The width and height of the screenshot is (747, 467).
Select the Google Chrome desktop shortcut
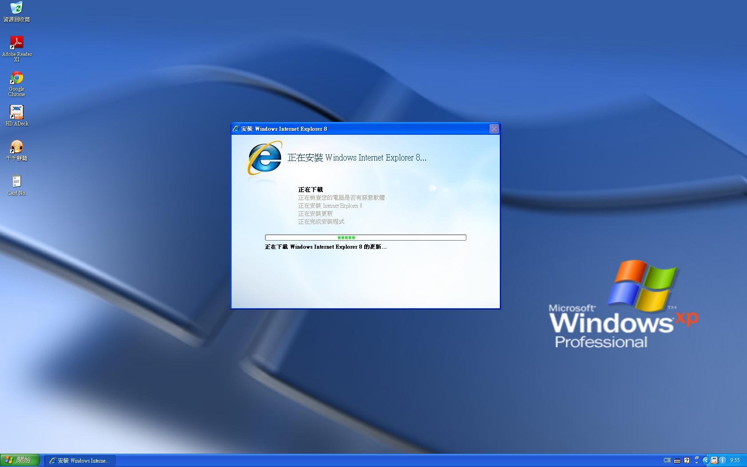(16, 84)
